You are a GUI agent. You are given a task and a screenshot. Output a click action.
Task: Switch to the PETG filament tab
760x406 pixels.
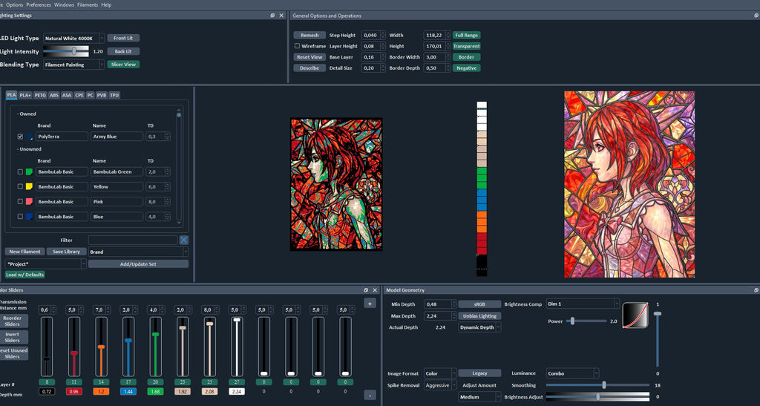40,96
